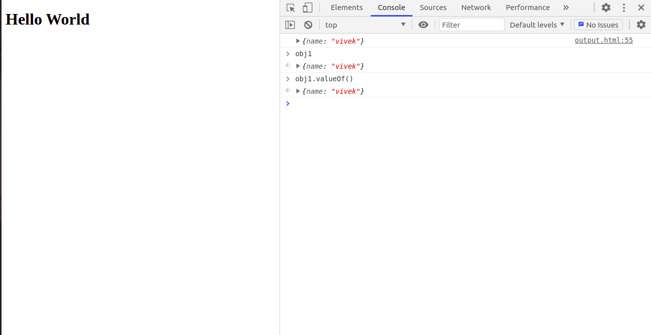Select the Sources panel
This screenshot has height=335, width=651.
[433, 8]
